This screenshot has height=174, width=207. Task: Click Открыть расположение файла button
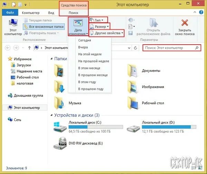(x=154, y=27)
